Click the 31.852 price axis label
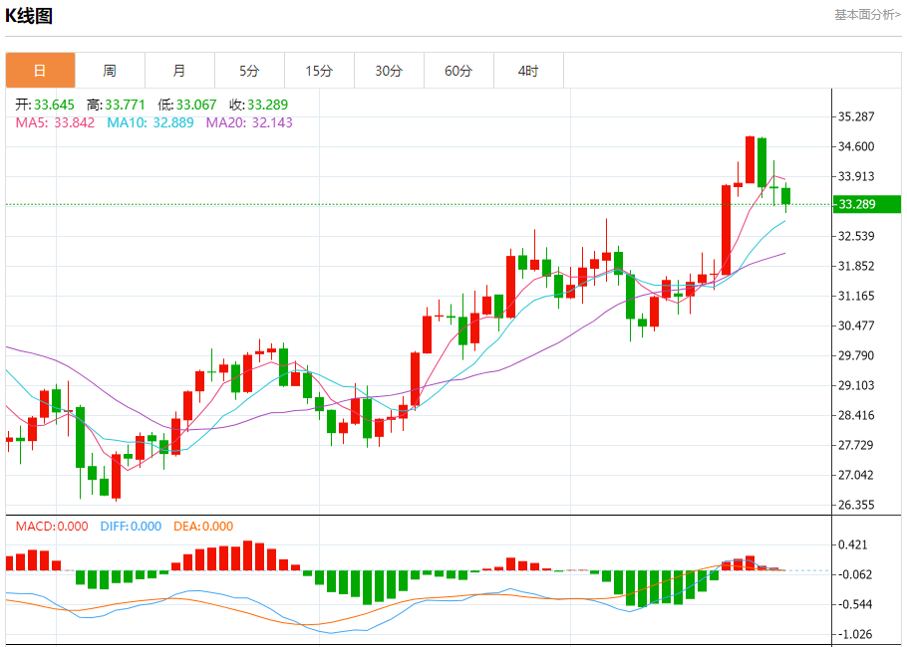 (x=856, y=266)
